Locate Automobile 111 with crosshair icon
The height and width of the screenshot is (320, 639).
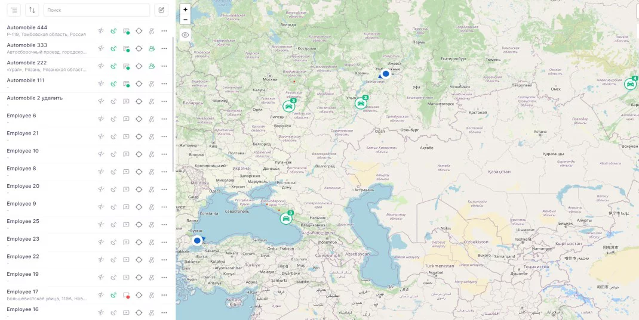click(139, 84)
